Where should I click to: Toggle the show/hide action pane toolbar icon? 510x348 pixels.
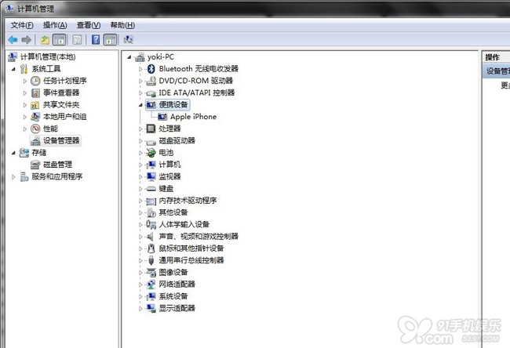pyautogui.click(x=110, y=40)
